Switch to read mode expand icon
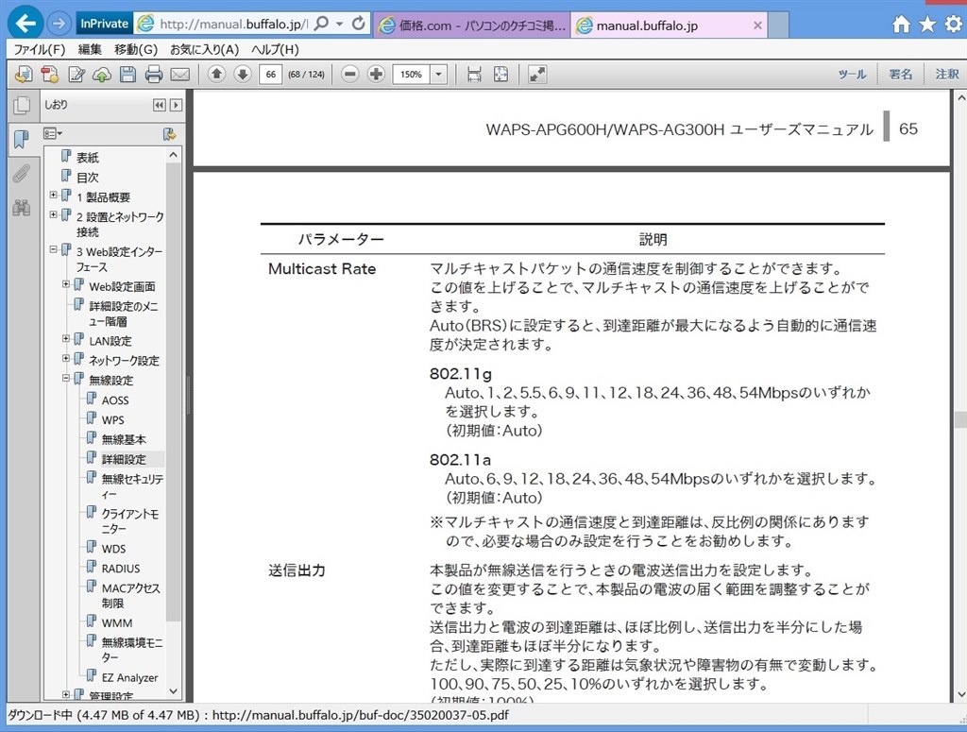967x732 pixels. point(537,75)
